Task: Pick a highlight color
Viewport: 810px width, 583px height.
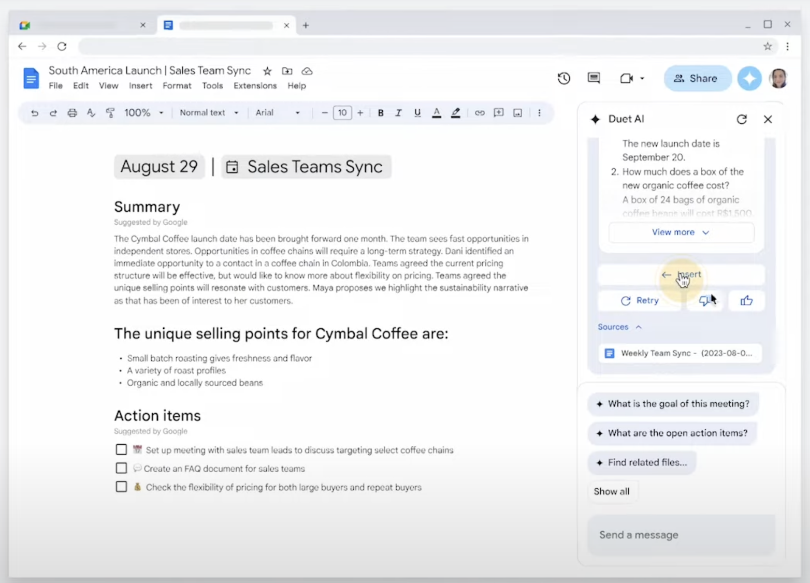Action: (456, 113)
